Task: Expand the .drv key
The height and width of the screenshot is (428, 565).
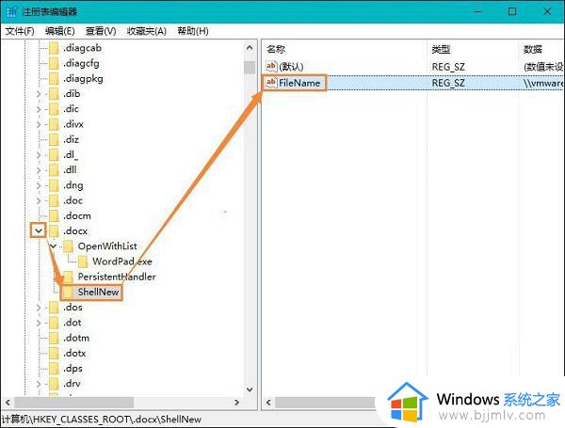Action: coord(39,384)
